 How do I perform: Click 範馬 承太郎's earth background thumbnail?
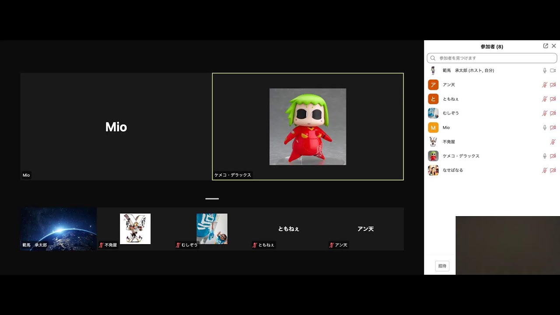58,228
